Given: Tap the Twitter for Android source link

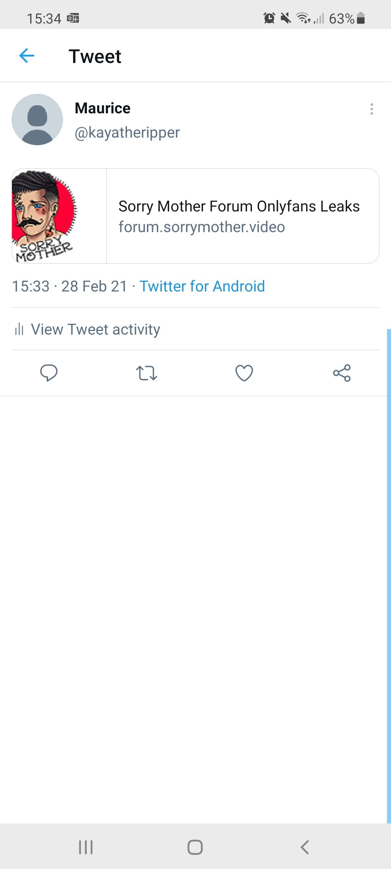Looking at the screenshot, I should click(x=202, y=286).
